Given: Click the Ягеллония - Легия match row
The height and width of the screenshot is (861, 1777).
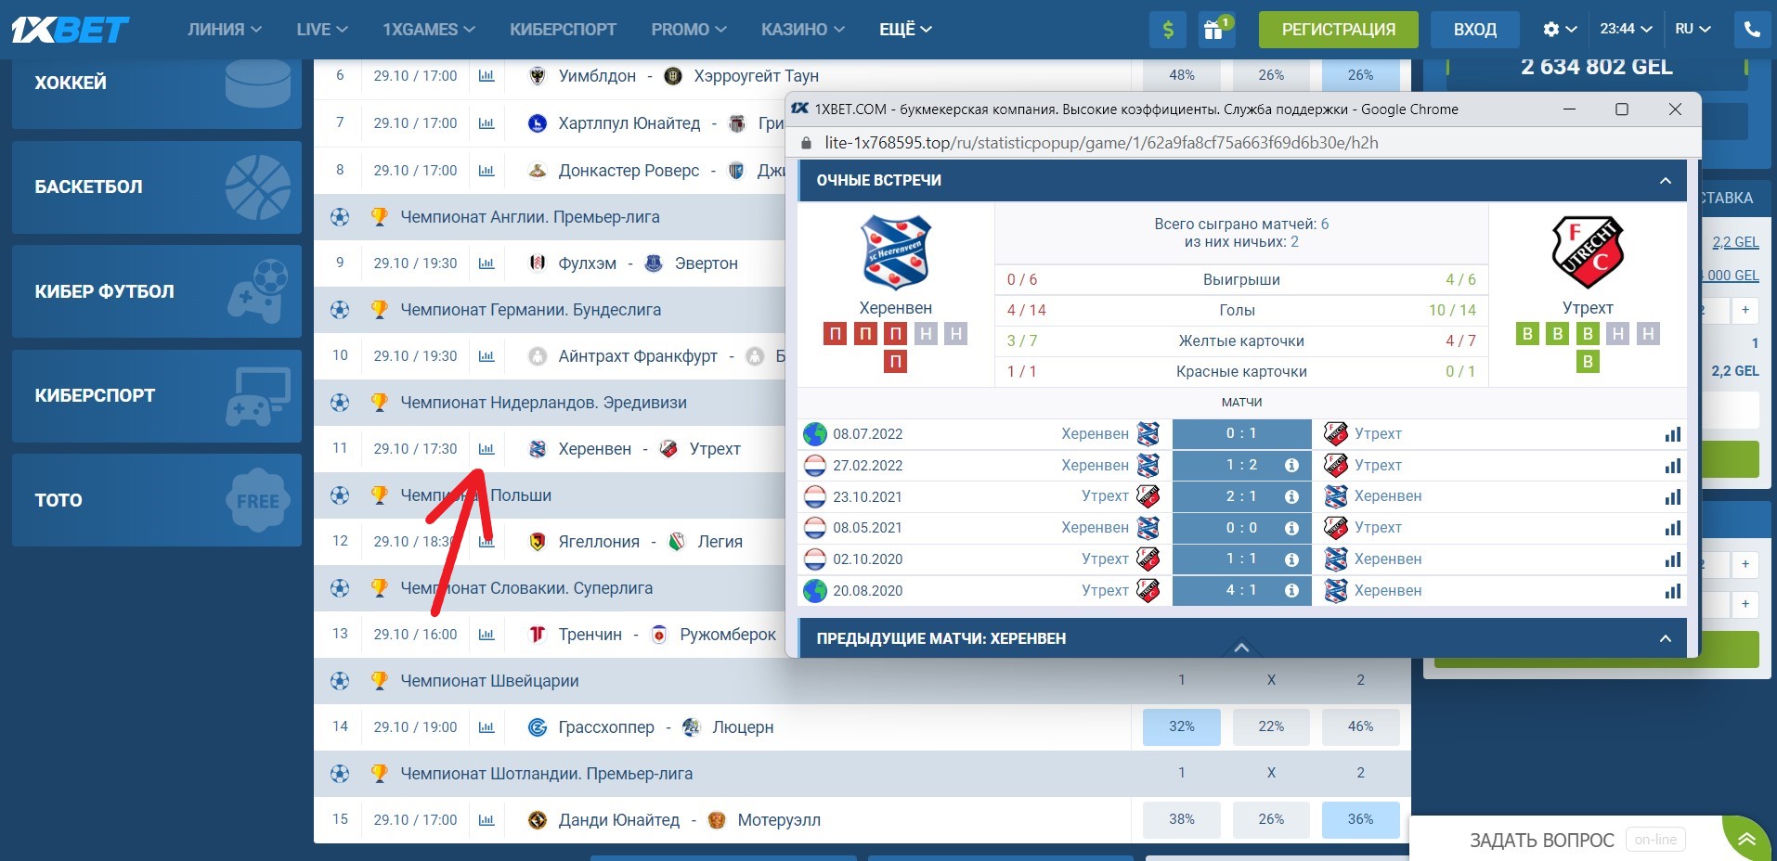Looking at the screenshot, I should [x=550, y=542].
